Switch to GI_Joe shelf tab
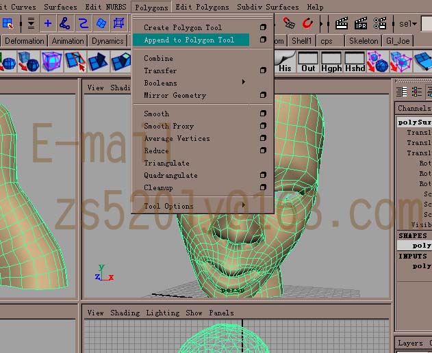The image size is (432, 353). 398,41
